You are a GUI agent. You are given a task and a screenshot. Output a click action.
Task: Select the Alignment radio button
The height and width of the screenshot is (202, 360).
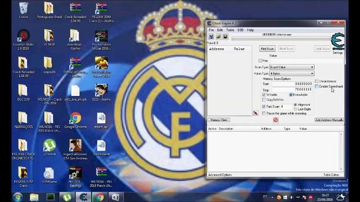click(295, 105)
